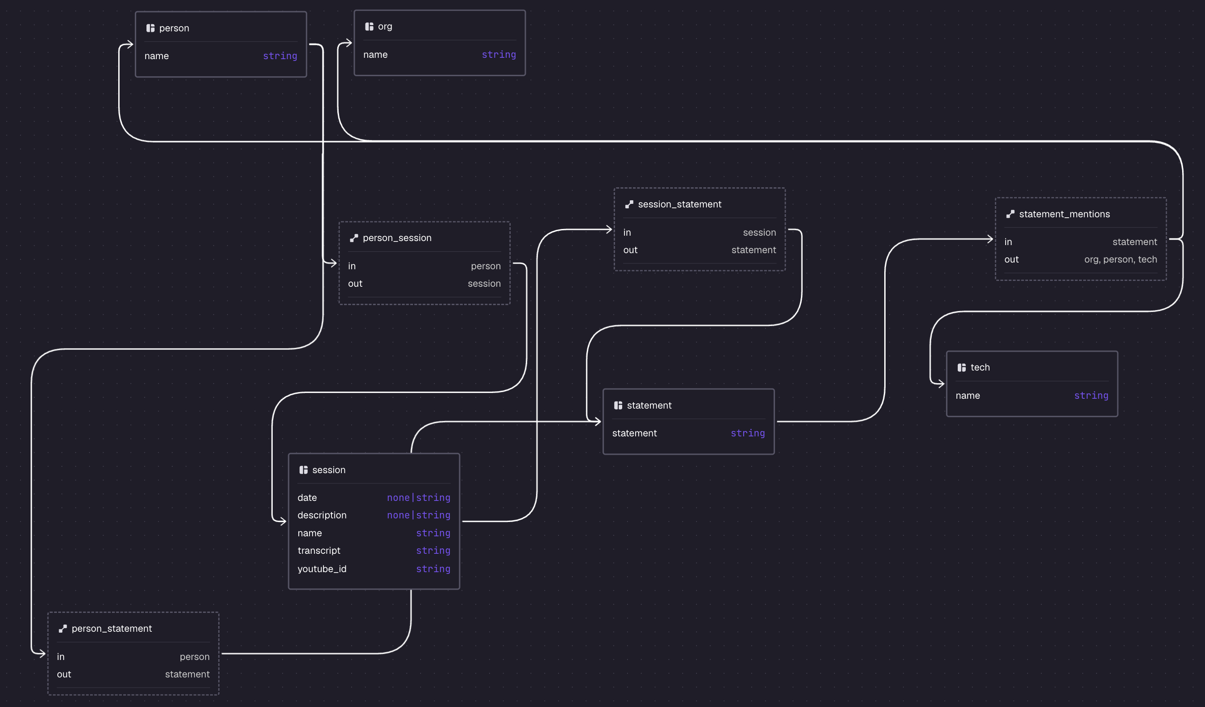This screenshot has width=1205, height=707.
Task: Click the relation icon beside person_session
Action: click(x=354, y=238)
